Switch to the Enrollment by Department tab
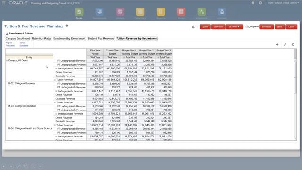Viewport: 302px width, 170px height. click(x=69, y=39)
